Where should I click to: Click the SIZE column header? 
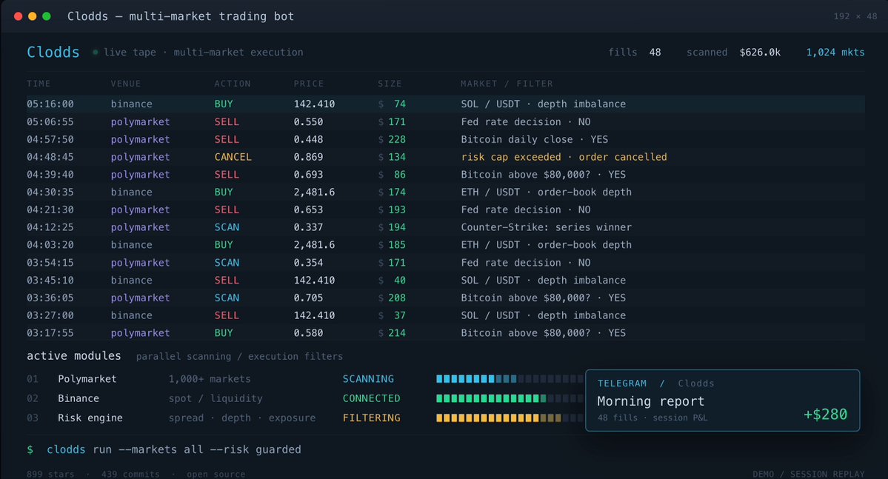click(390, 84)
